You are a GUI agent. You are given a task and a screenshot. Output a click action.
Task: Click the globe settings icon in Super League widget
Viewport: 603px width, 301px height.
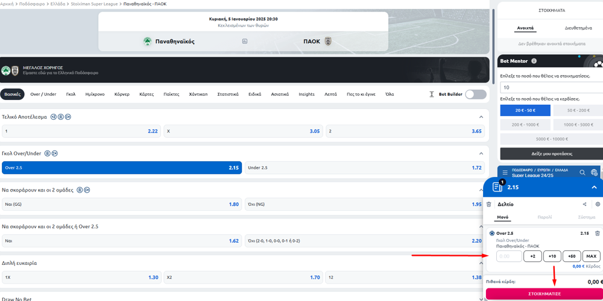point(594,172)
